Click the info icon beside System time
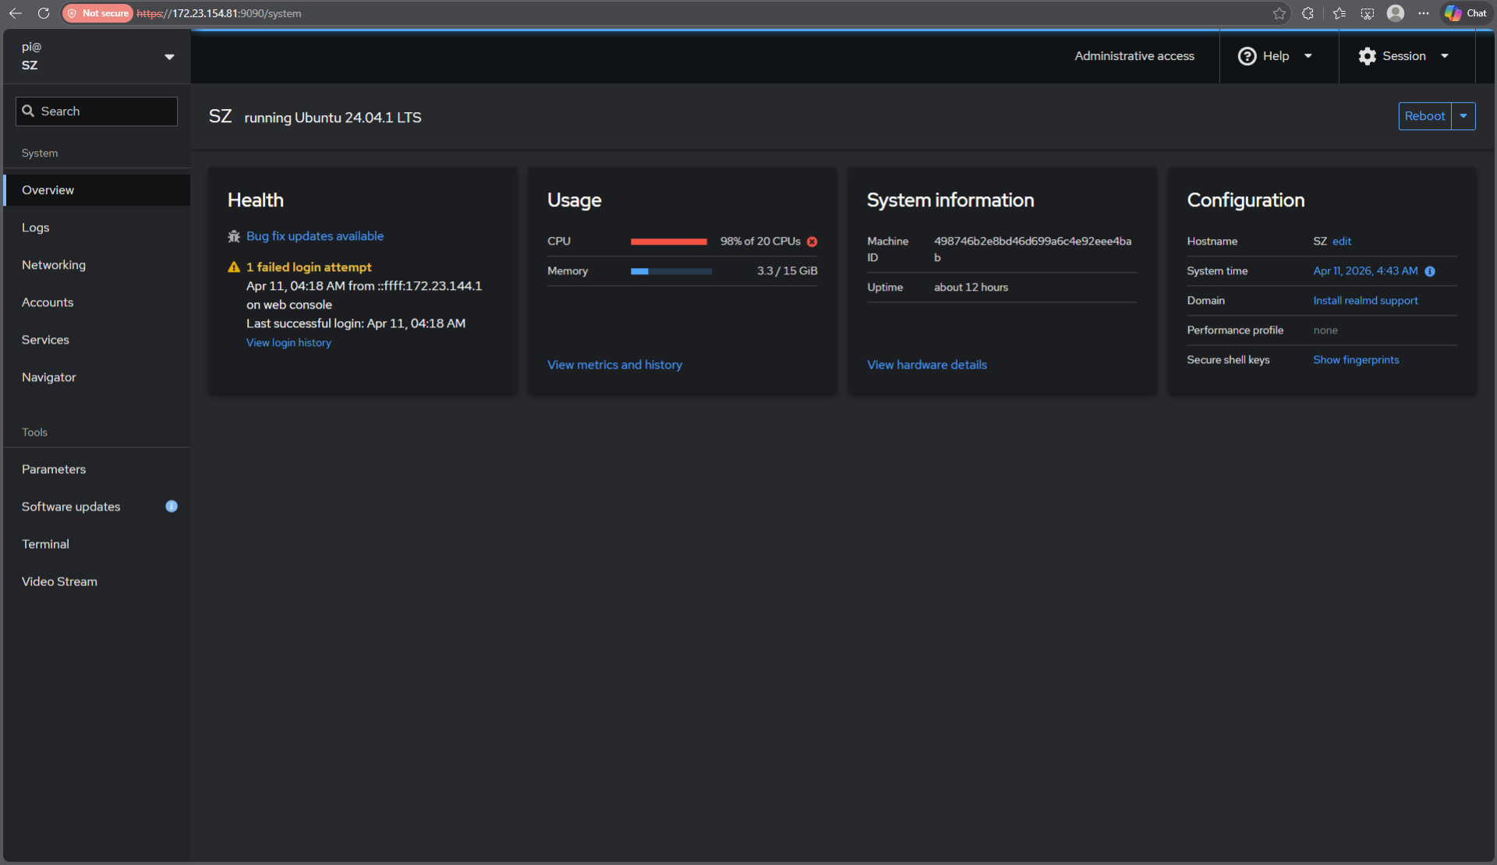The width and height of the screenshot is (1497, 865). click(1431, 271)
